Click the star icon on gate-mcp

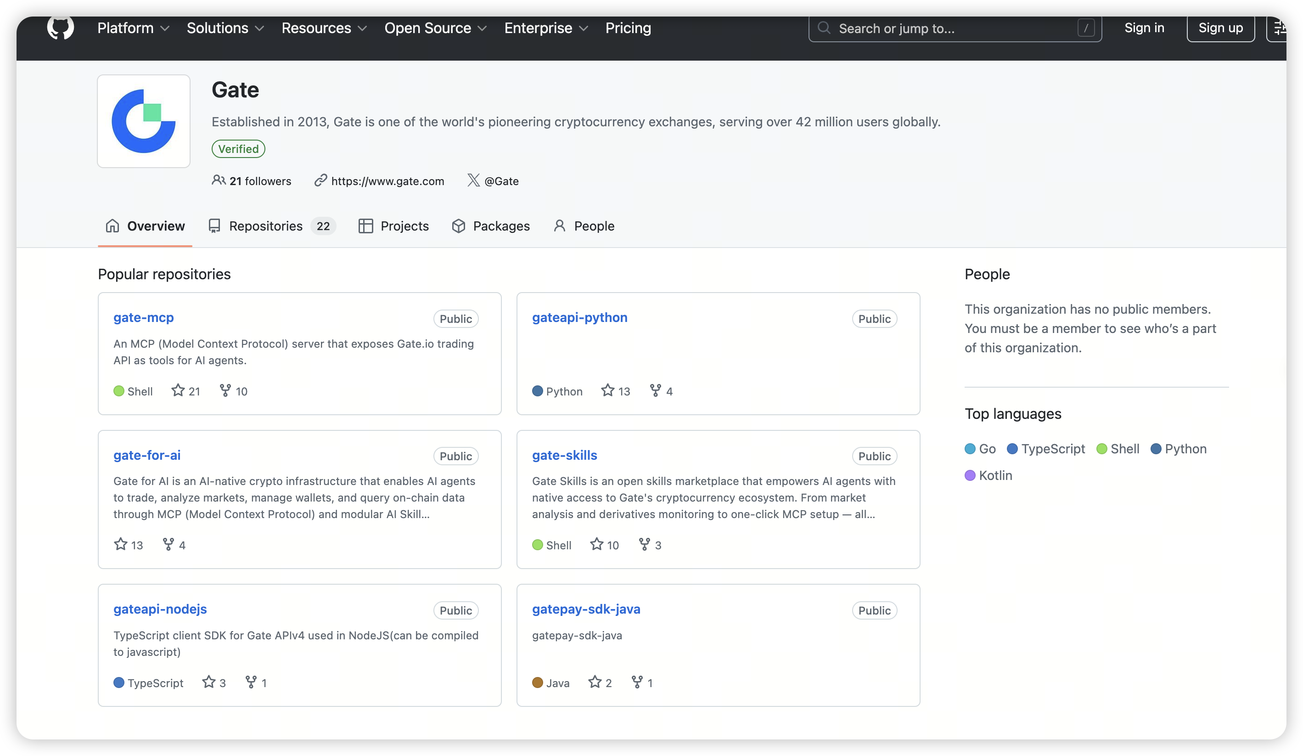click(x=178, y=390)
